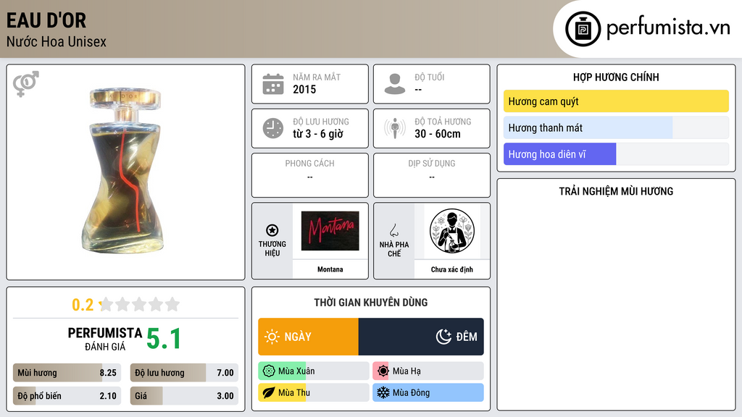Click the flower icon for Mùa Xuân
742x417 pixels.
pos(269,371)
